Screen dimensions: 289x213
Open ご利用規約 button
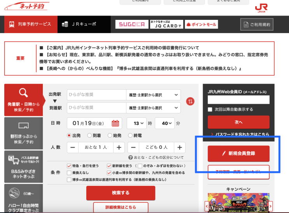257,24
